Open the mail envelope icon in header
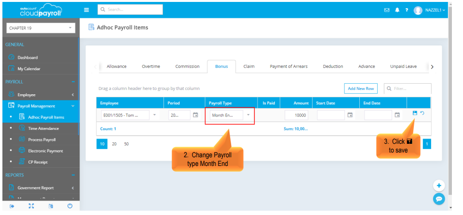The width and height of the screenshot is (463, 215). point(387,10)
